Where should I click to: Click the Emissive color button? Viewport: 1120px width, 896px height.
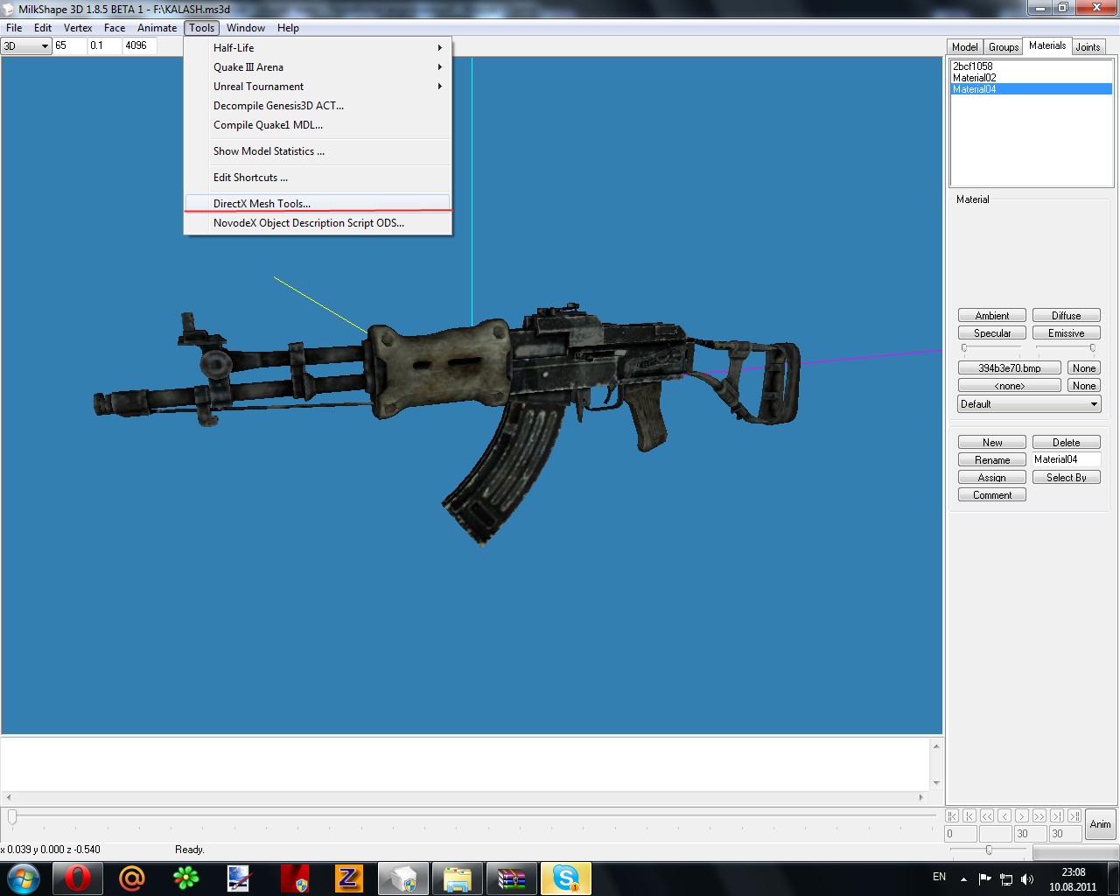click(x=1067, y=333)
